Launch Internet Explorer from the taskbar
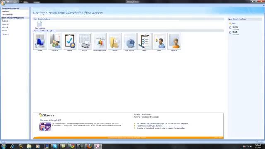This screenshot has width=265, height=149. [x=12, y=146]
